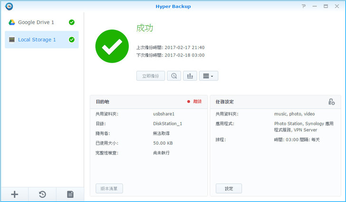Minimize the Hyper Backup window
The image size is (346, 202).
[x=315, y=6]
